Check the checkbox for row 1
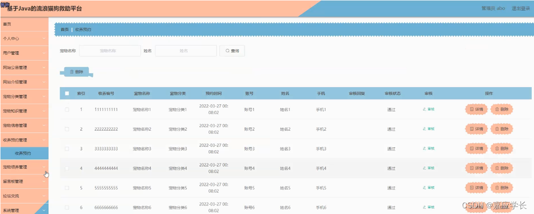534x214 pixels. pos(67,109)
